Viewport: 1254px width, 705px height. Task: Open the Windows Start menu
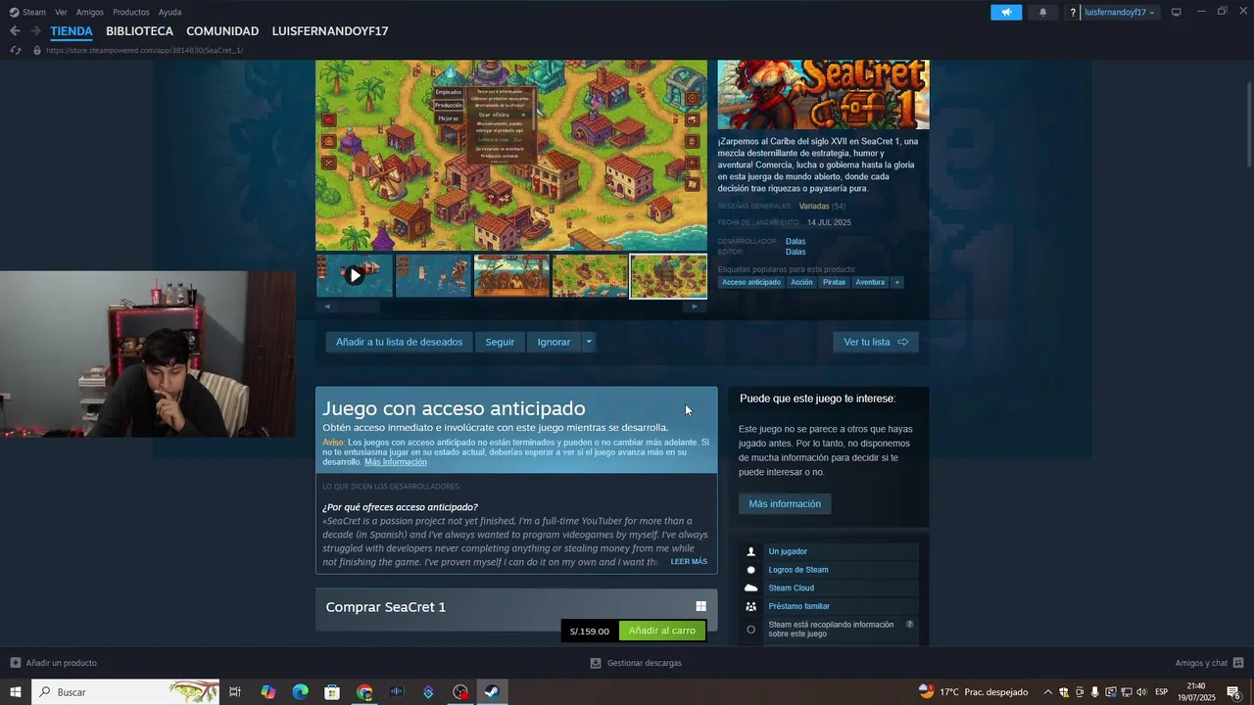(x=16, y=692)
